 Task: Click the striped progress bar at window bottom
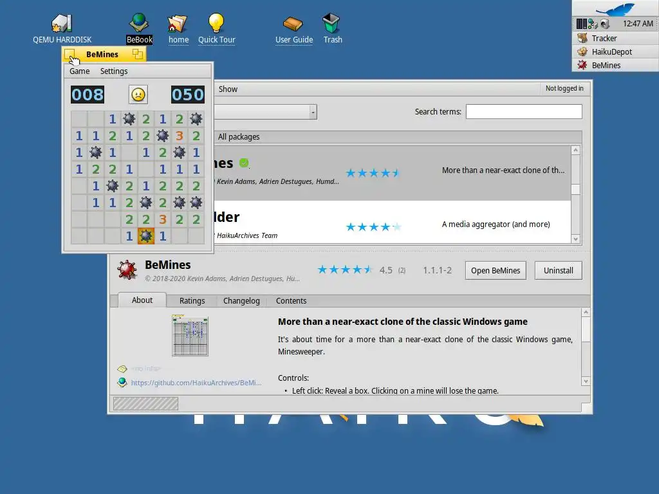tap(146, 404)
